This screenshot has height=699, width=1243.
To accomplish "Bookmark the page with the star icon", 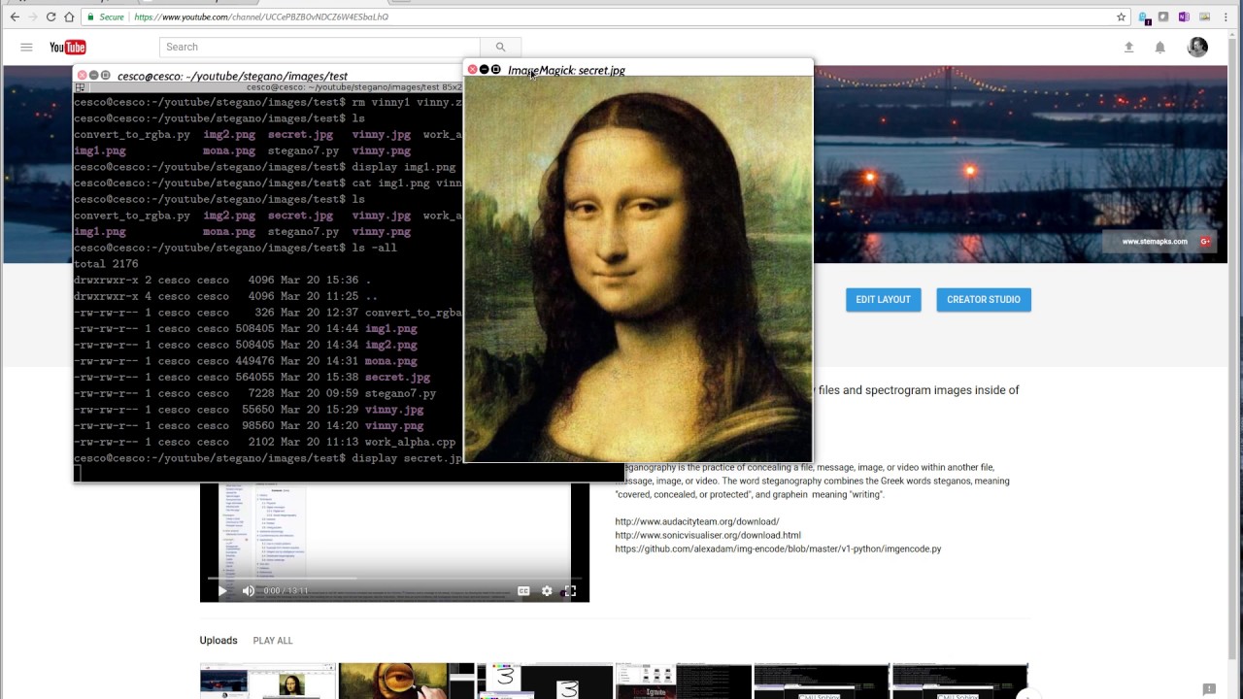I will coord(1121,17).
